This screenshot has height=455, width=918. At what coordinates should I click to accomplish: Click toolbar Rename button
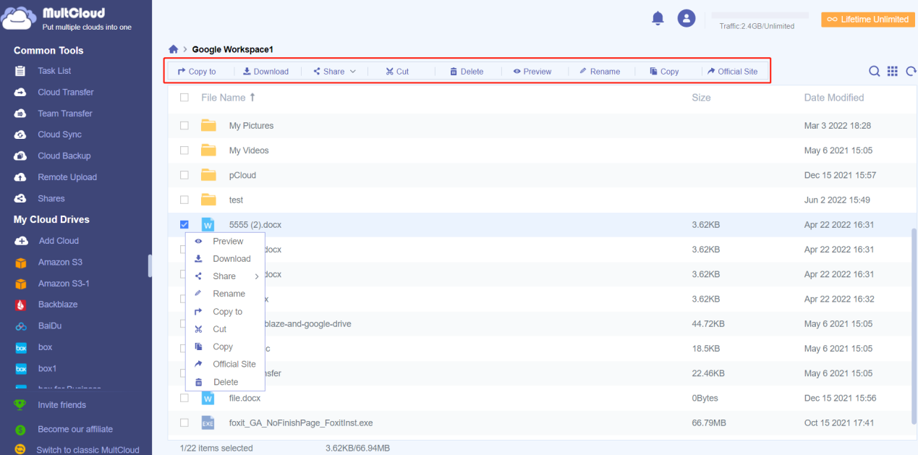click(600, 72)
